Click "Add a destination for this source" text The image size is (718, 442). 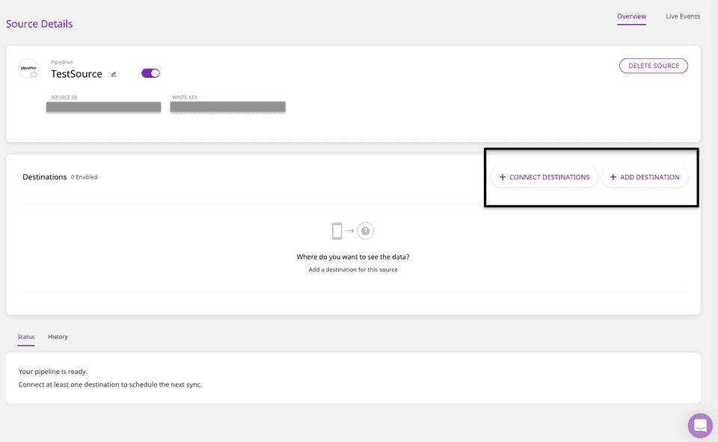pyautogui.click(x=353, y=269)
